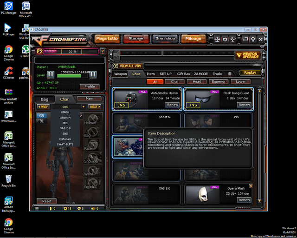
Task: Filter inventory by Lower
Action: [x=241, y=81]
